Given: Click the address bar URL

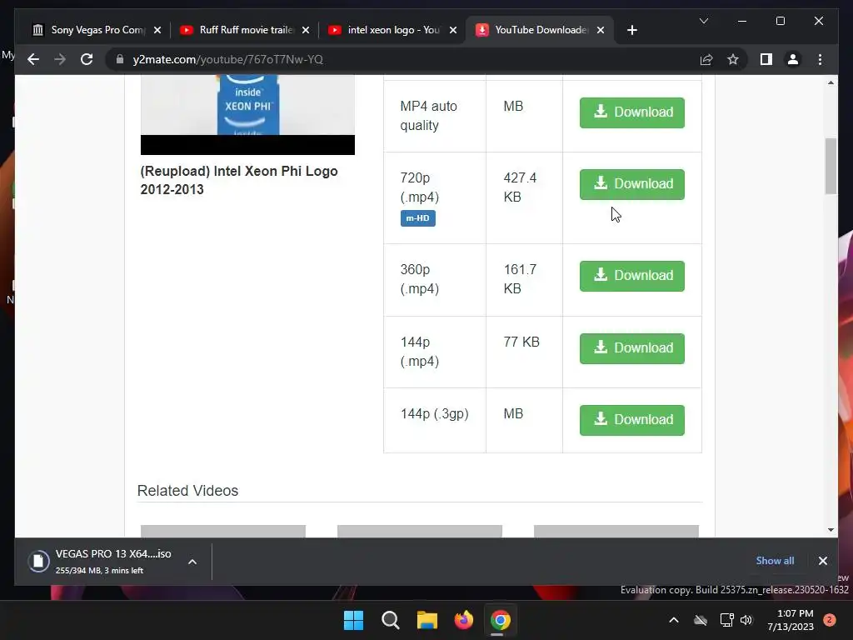Looking at the screenshot, I should (228, 59).
